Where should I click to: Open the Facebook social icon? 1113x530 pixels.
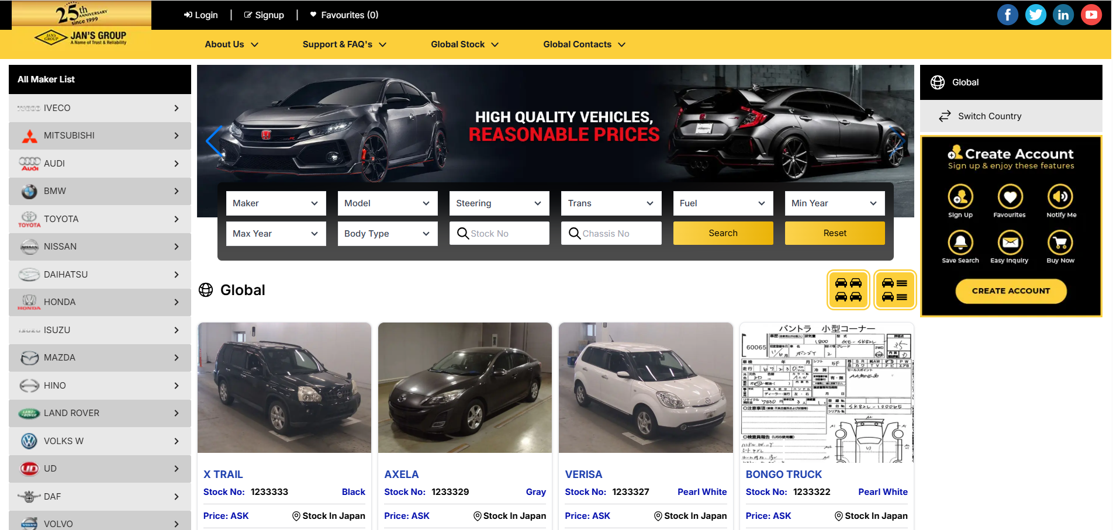click(x=1007, y=15)
